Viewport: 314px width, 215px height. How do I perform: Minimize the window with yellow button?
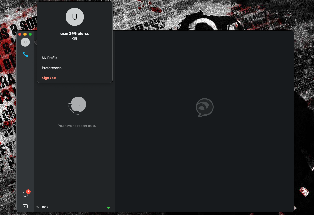pos(25,34)
